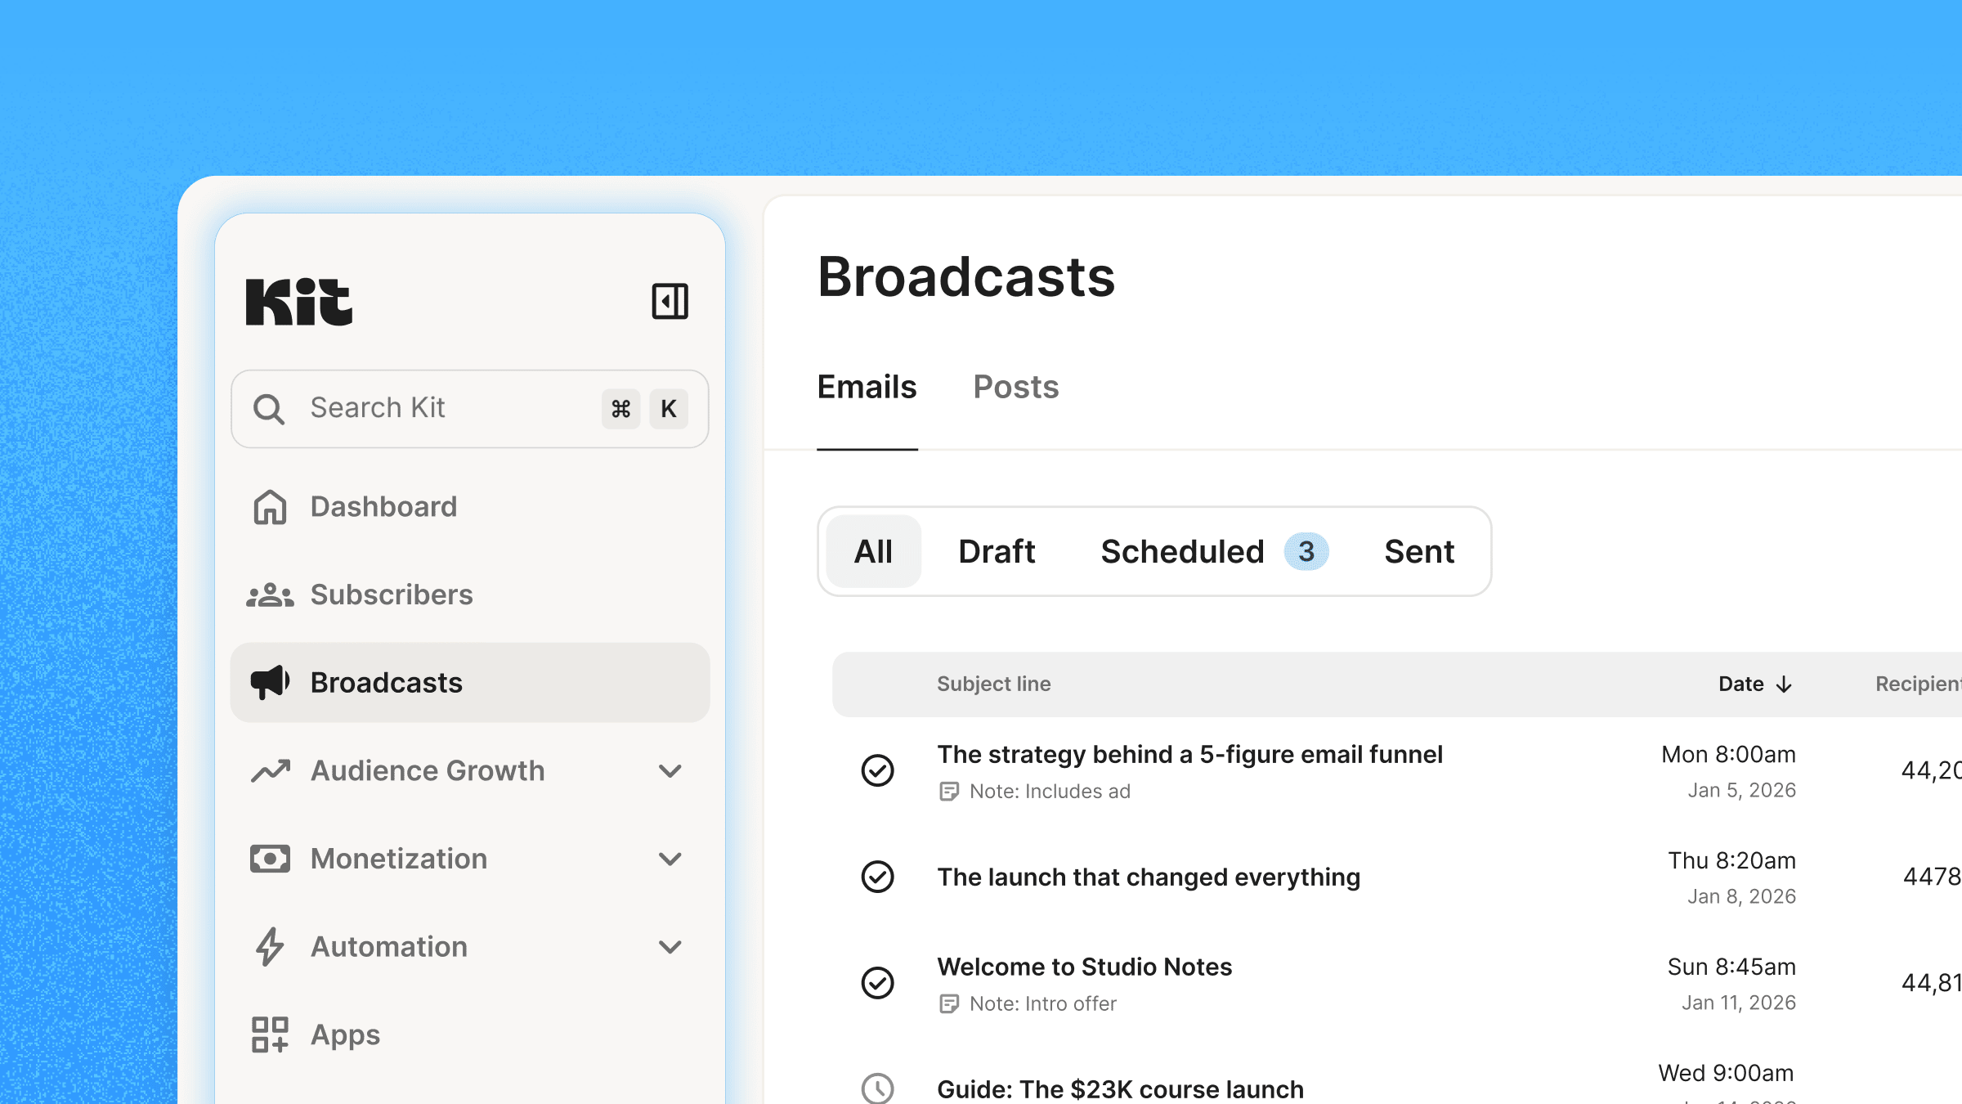Focus the Search Kit field
This screenshot has width=1962, height=1104.
(x=470, y=408)
